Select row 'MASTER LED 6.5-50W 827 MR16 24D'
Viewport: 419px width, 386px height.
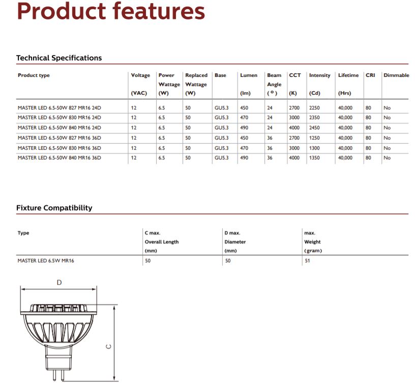213,108
